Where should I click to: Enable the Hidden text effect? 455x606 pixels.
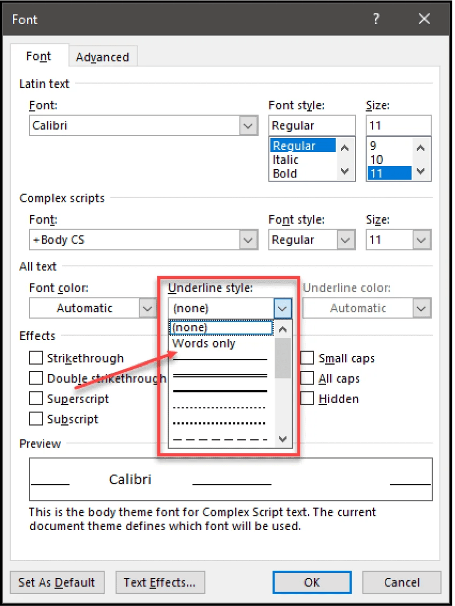click(x=307, y=398)
